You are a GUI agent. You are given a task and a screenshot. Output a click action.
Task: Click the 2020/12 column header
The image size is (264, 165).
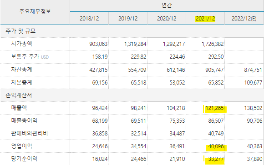[167, 19]
